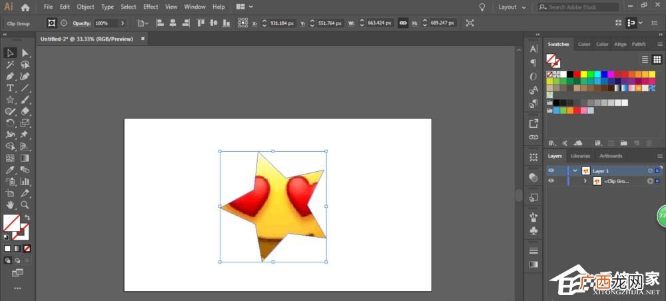This screenshot has width=666, height=301.
Task: Open the Layers panel menu
Action: point(659,156)
